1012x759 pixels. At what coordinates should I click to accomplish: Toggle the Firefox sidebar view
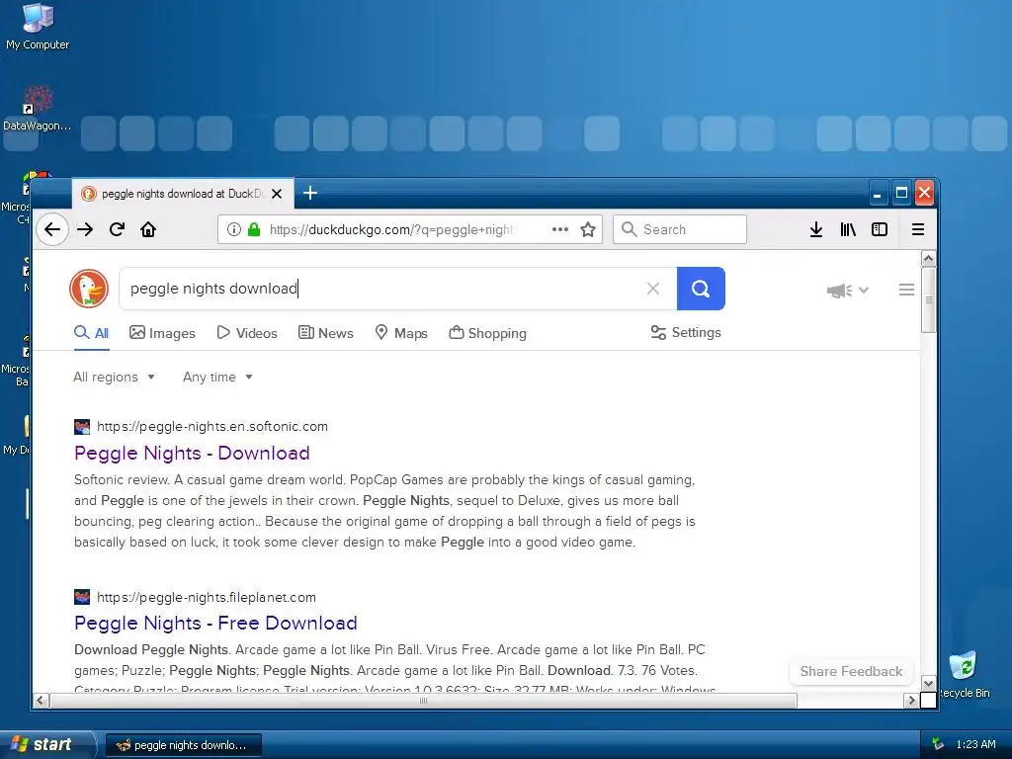tap(880, 229)
